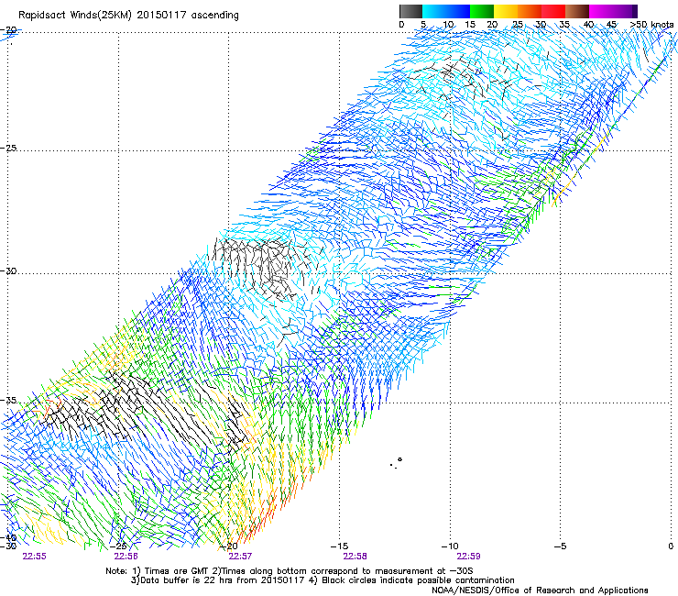Click the "45" speed legend label
The height and width of the screenshot is (596, 678).
pyautogui.click(x=611, y=25)
